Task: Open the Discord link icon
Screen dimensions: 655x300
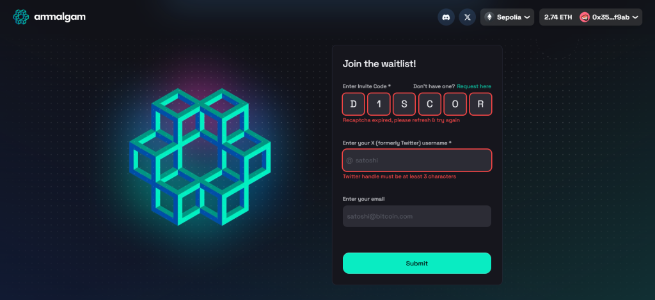Action: (446, 17)
